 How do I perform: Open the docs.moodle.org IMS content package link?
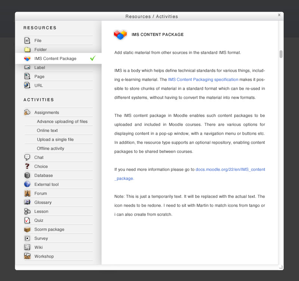(230, 169)
